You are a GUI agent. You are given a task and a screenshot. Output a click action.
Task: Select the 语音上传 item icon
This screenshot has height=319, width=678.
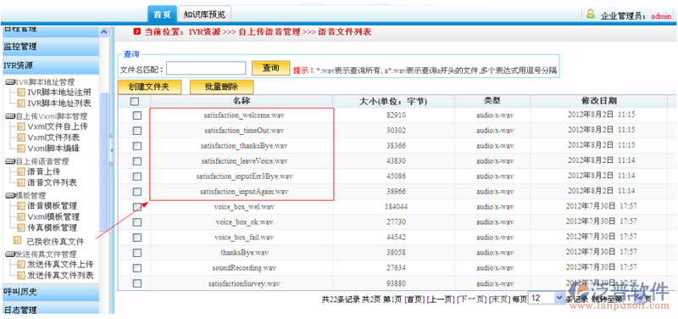(20, 171)
